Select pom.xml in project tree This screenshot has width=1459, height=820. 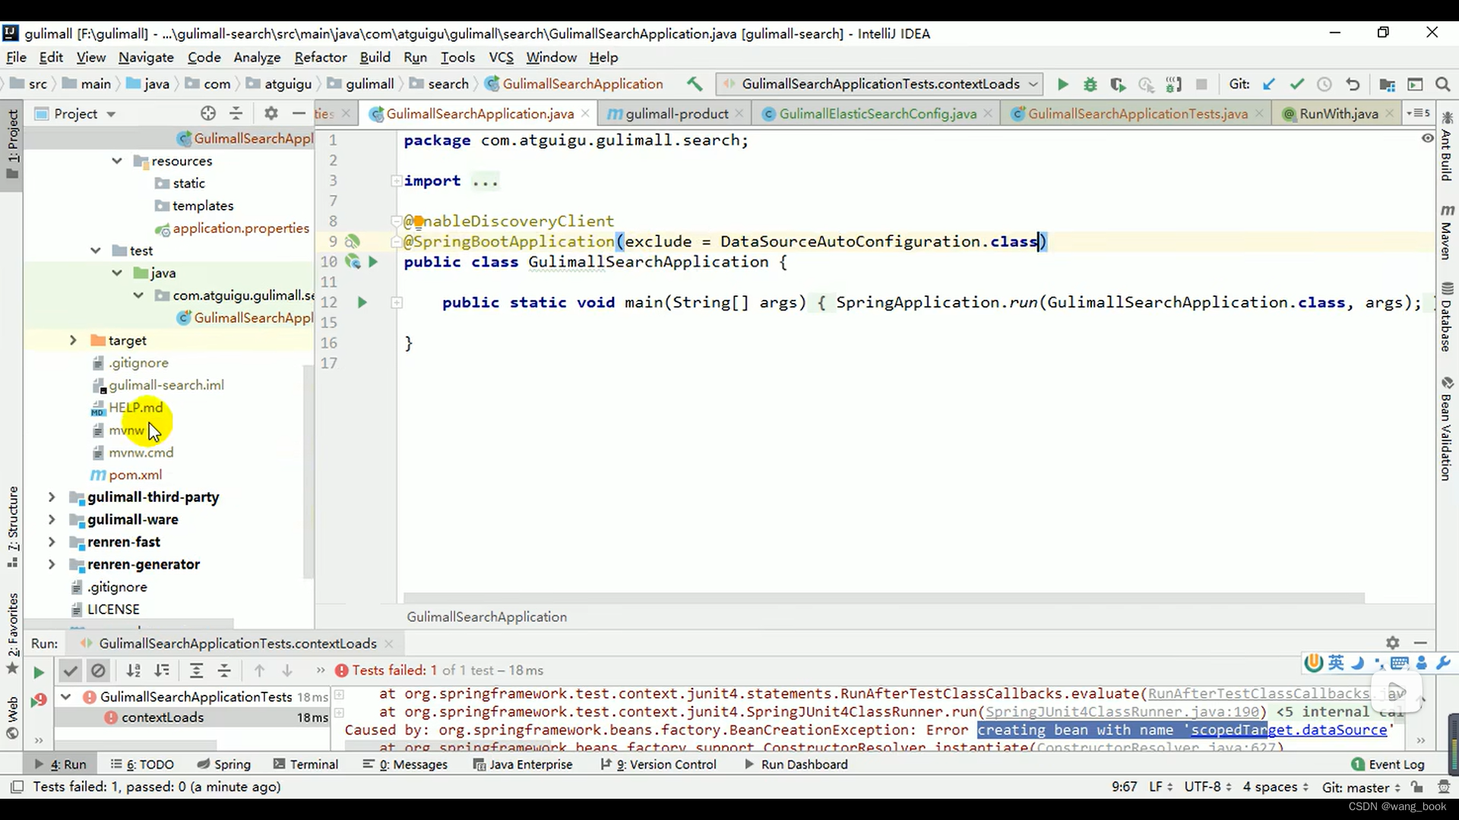(x=135, y=475)
